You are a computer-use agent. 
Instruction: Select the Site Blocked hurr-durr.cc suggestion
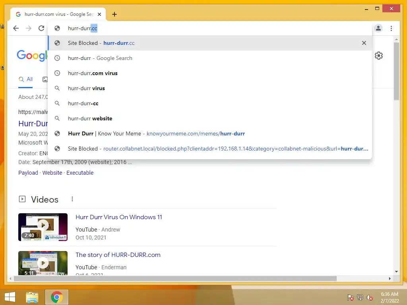210,43
